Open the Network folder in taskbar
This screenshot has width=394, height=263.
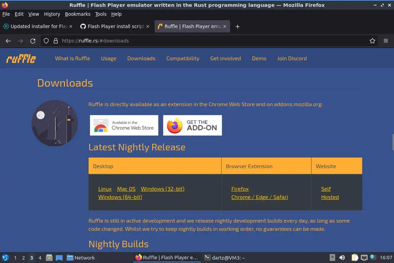(x=81, y=258)
